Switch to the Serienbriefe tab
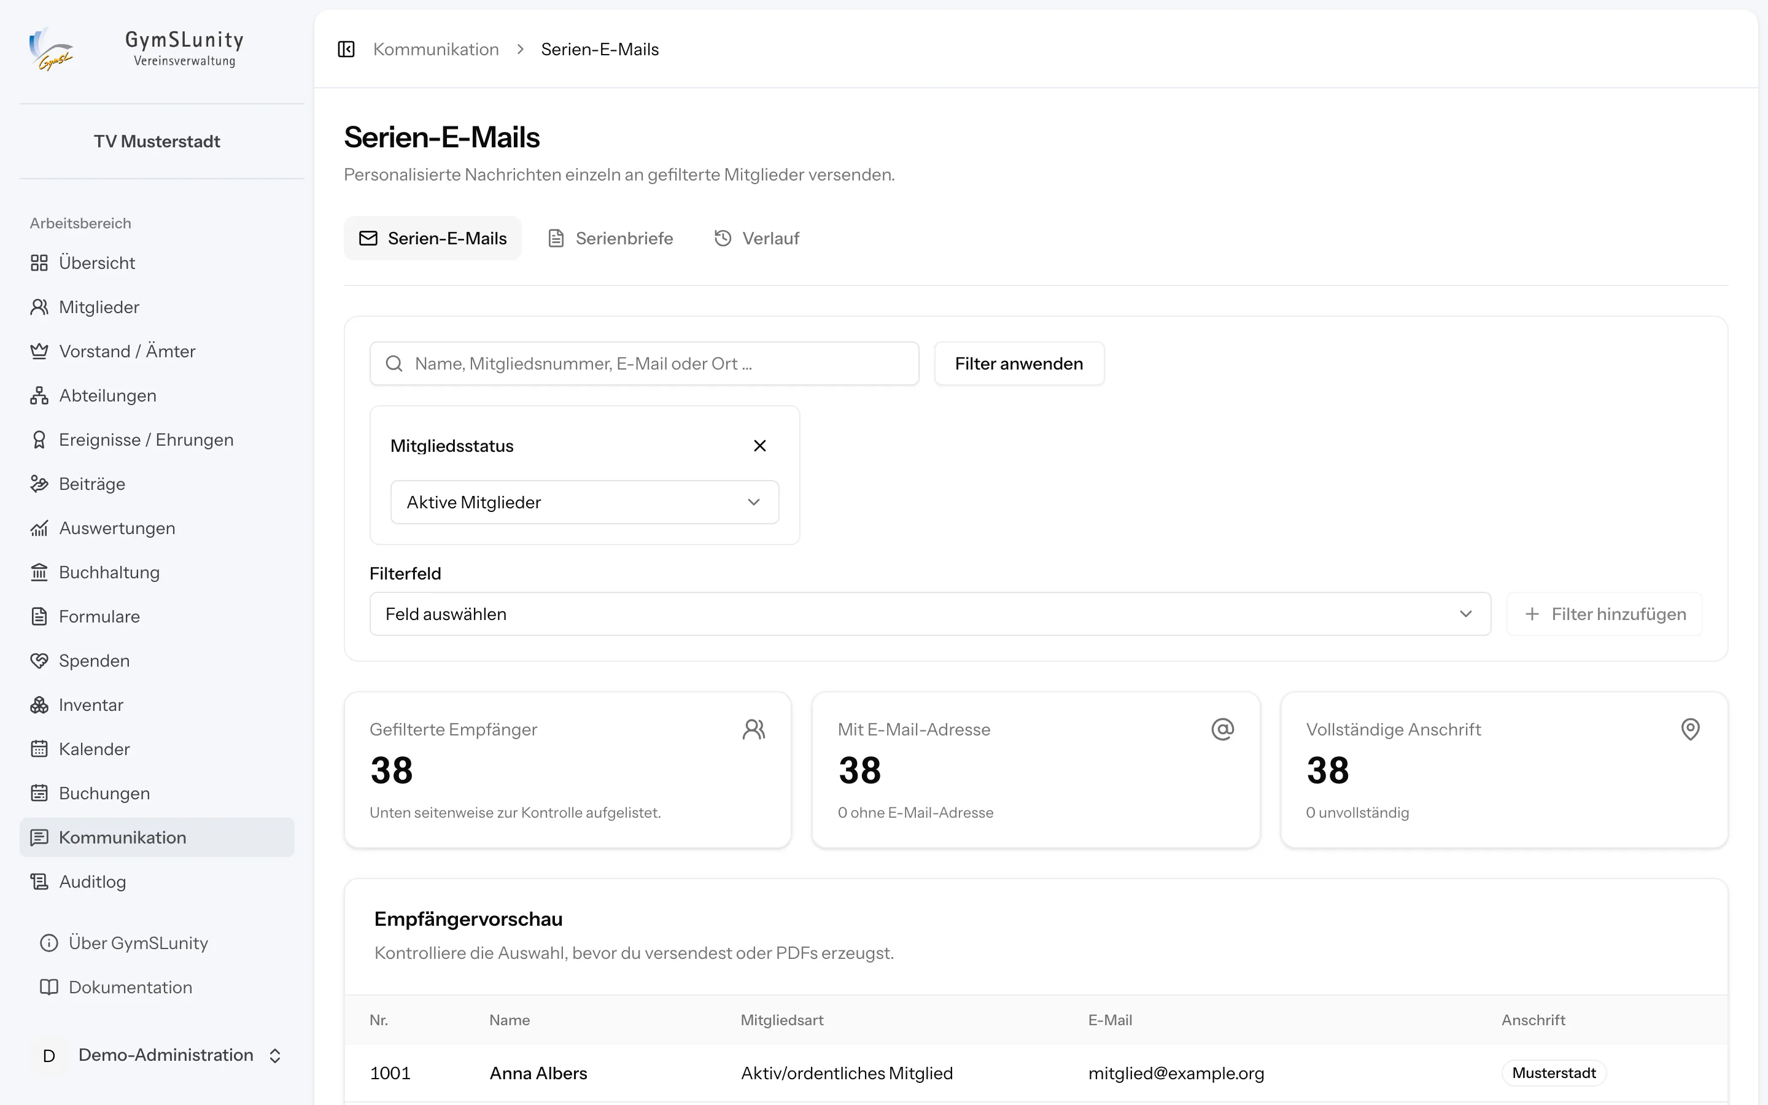This screenshot has height=1105, width=1768. pyautogui.click(x=610, y=238)
